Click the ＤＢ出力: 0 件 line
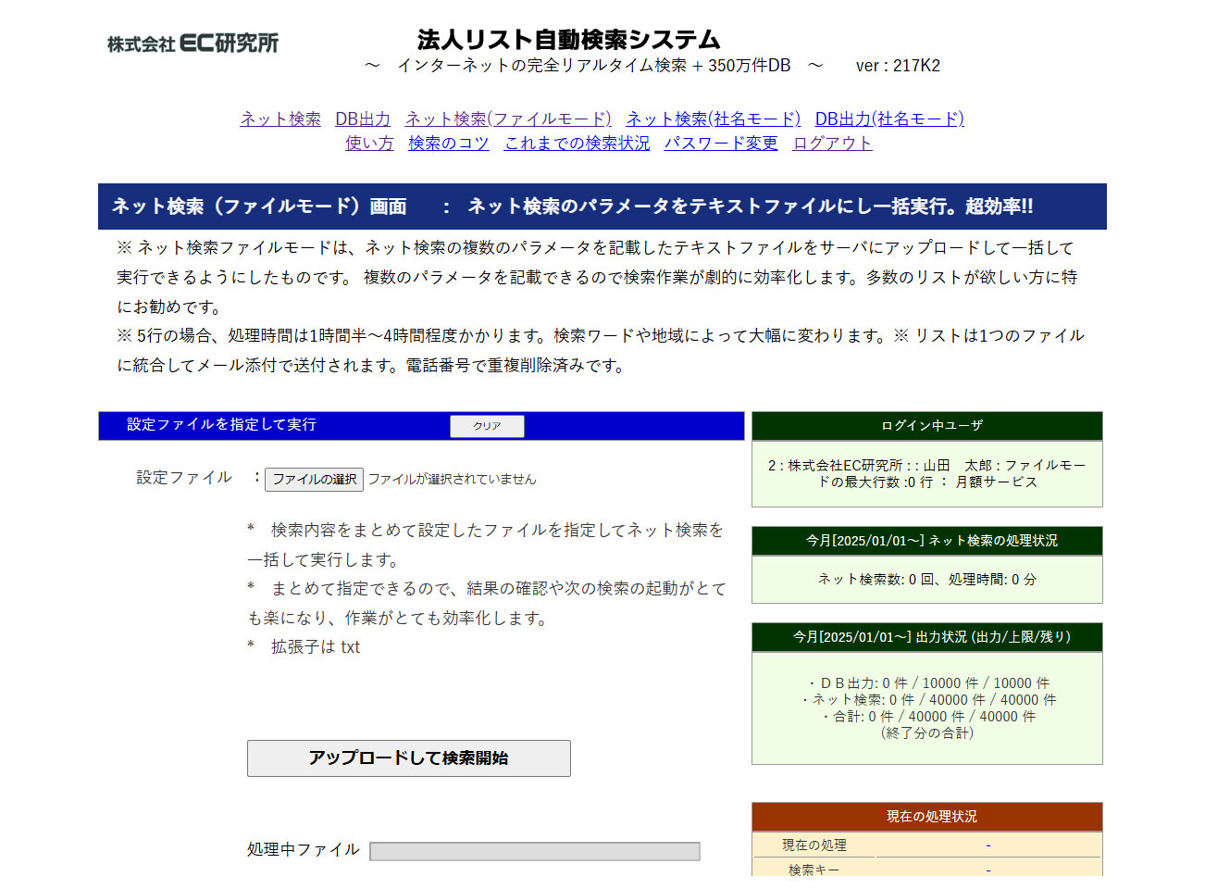 click(x=927, y=683)
